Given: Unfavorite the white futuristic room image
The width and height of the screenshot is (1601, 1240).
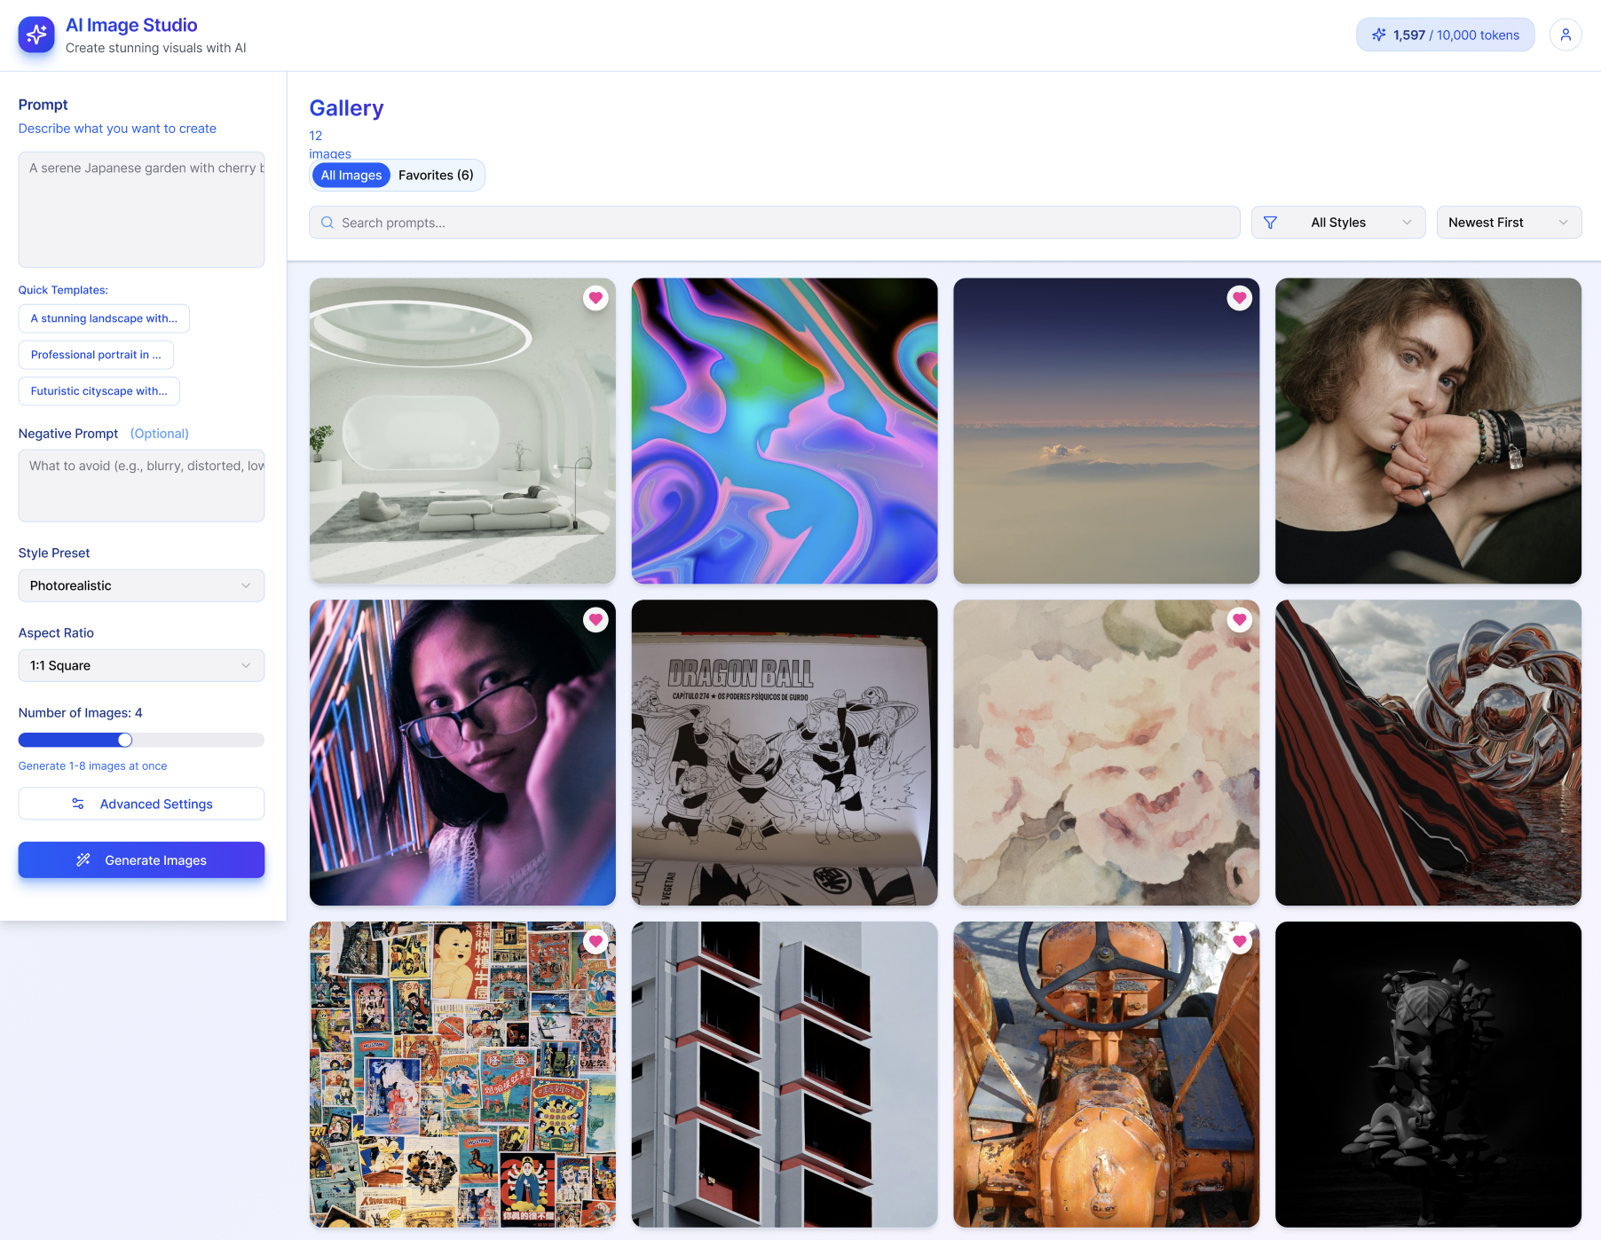Looking at the screenshot, I should [595, 298].
